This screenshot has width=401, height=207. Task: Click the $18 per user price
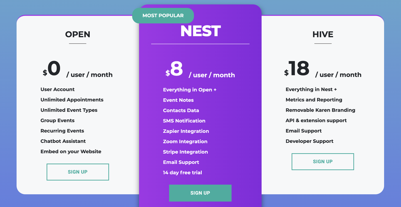point(323,69)
